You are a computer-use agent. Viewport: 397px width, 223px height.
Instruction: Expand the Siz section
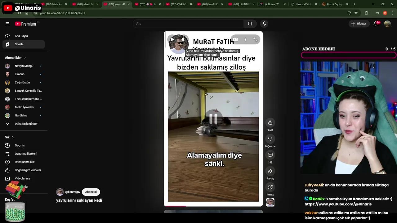(x=9, y=137)
